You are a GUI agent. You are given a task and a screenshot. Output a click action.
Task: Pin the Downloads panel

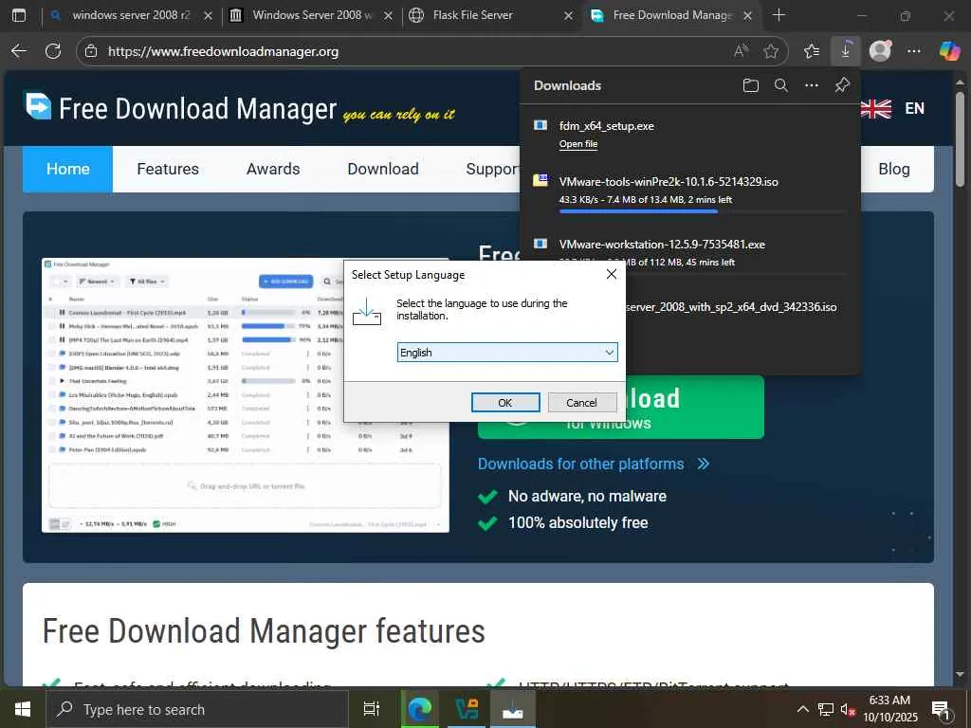(x=842, y=85)
